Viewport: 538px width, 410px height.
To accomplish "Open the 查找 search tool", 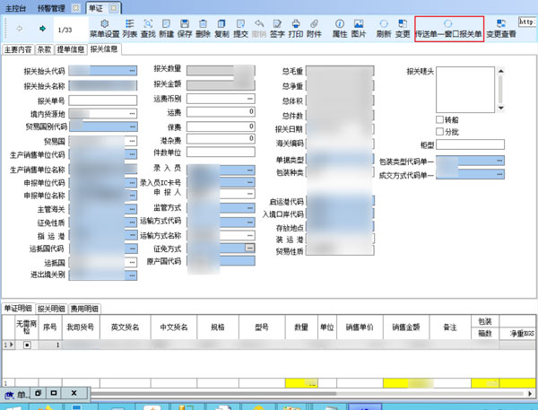I will tap(148, 29).
